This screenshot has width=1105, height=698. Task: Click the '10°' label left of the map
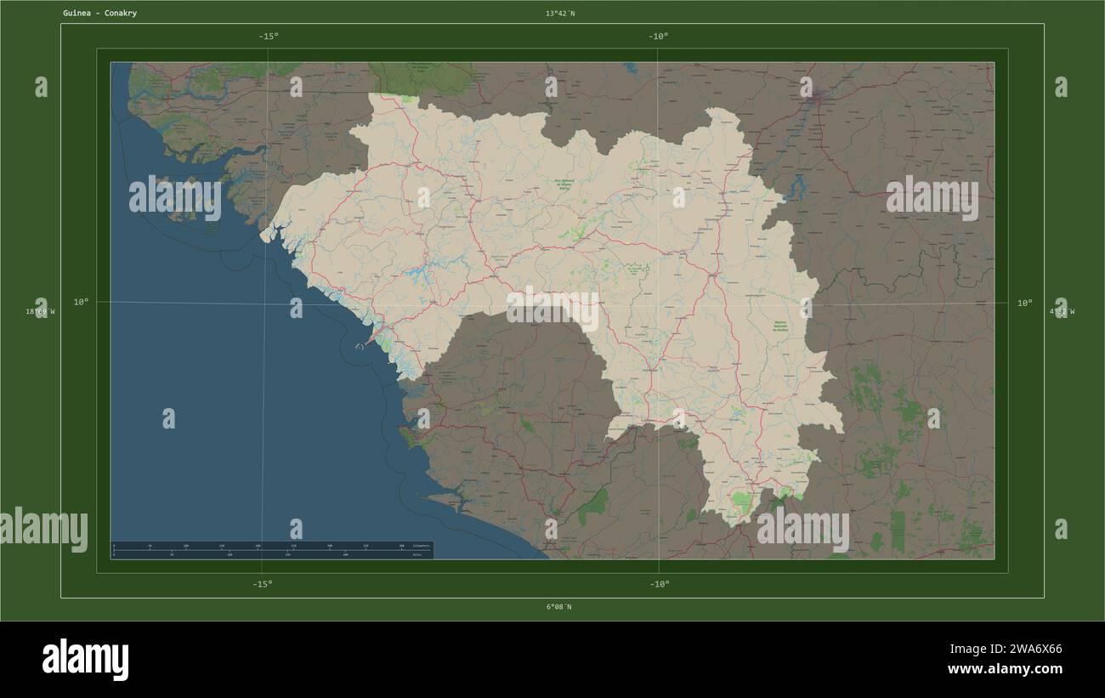tap(80, 302)
